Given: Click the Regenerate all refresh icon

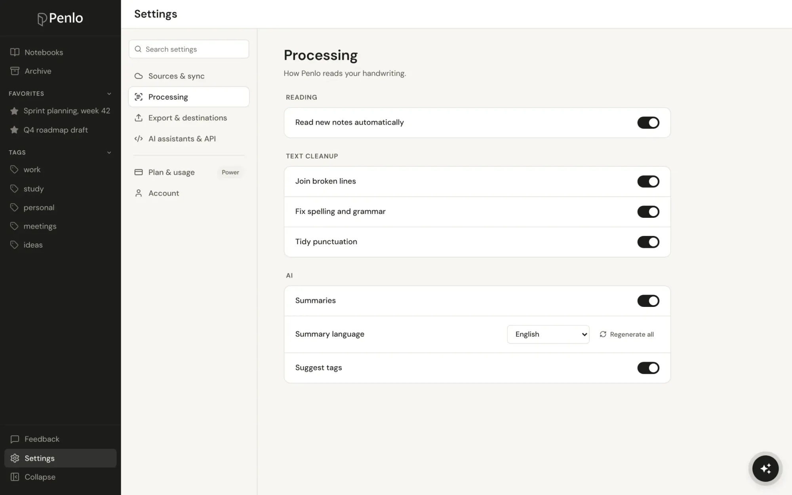Looking at the screenshot, I should pyautogui.click(x=603, y=334).
